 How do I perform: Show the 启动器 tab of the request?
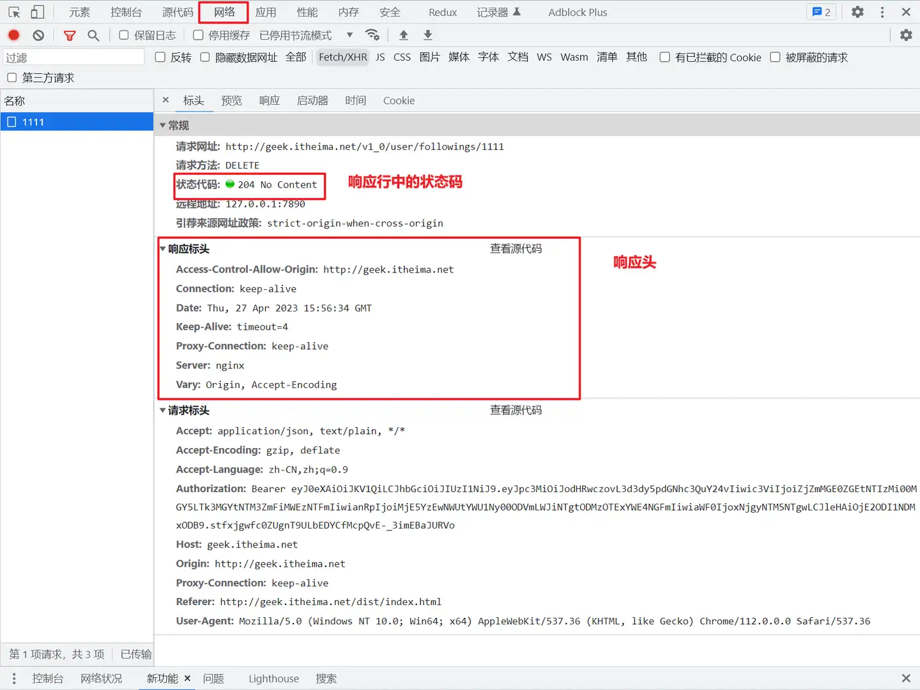coord(312,100)
